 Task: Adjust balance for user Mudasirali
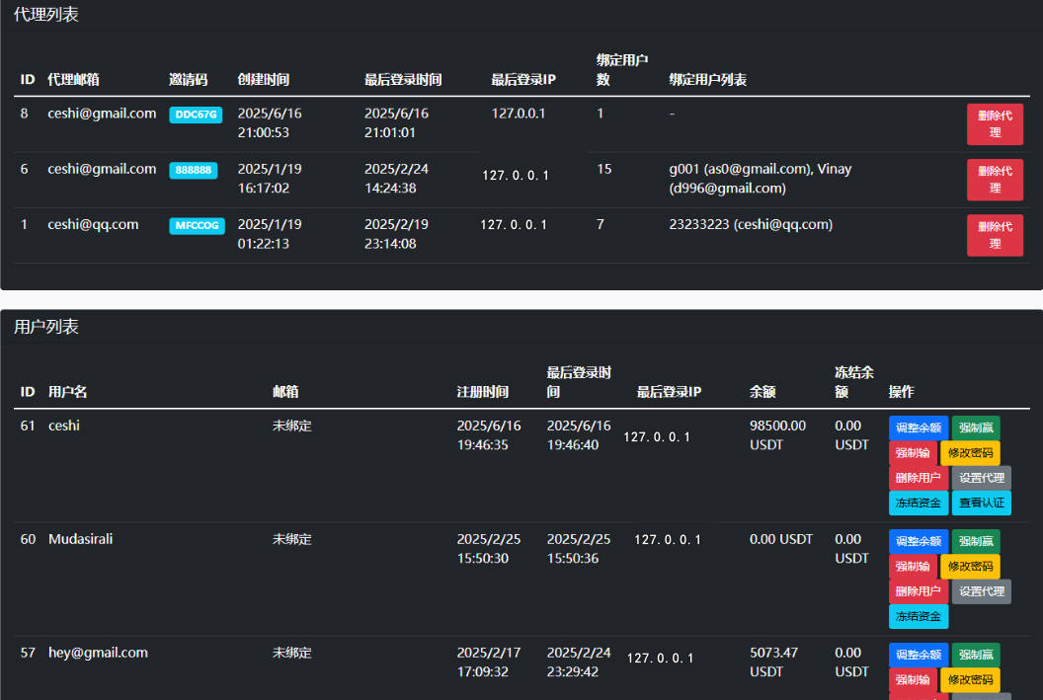918,541
